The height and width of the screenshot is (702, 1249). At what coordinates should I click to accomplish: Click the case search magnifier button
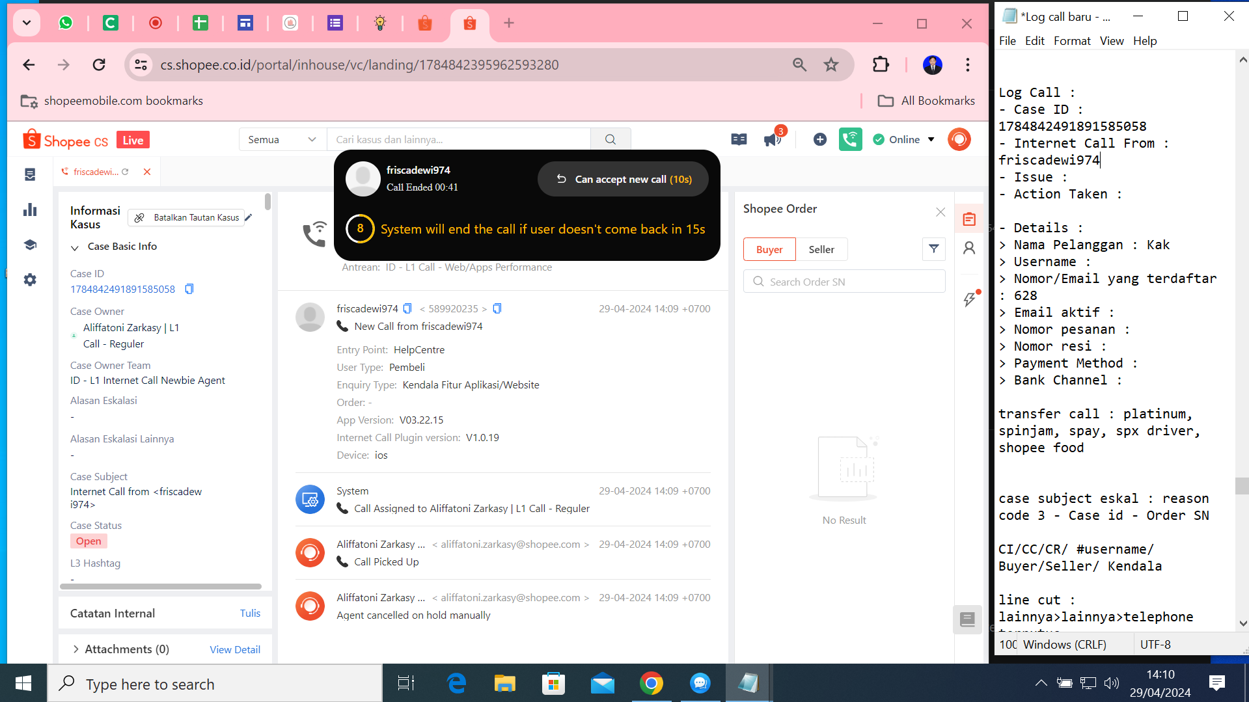point(611,139)
